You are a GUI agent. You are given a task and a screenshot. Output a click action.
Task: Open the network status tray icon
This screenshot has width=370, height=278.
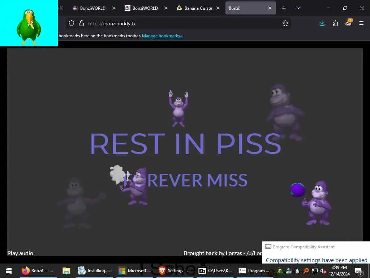315,271
